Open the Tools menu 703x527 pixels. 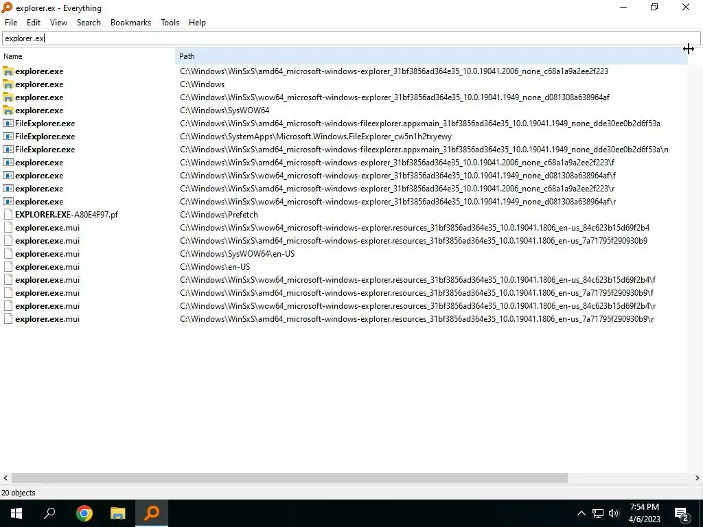coord(170,23)
